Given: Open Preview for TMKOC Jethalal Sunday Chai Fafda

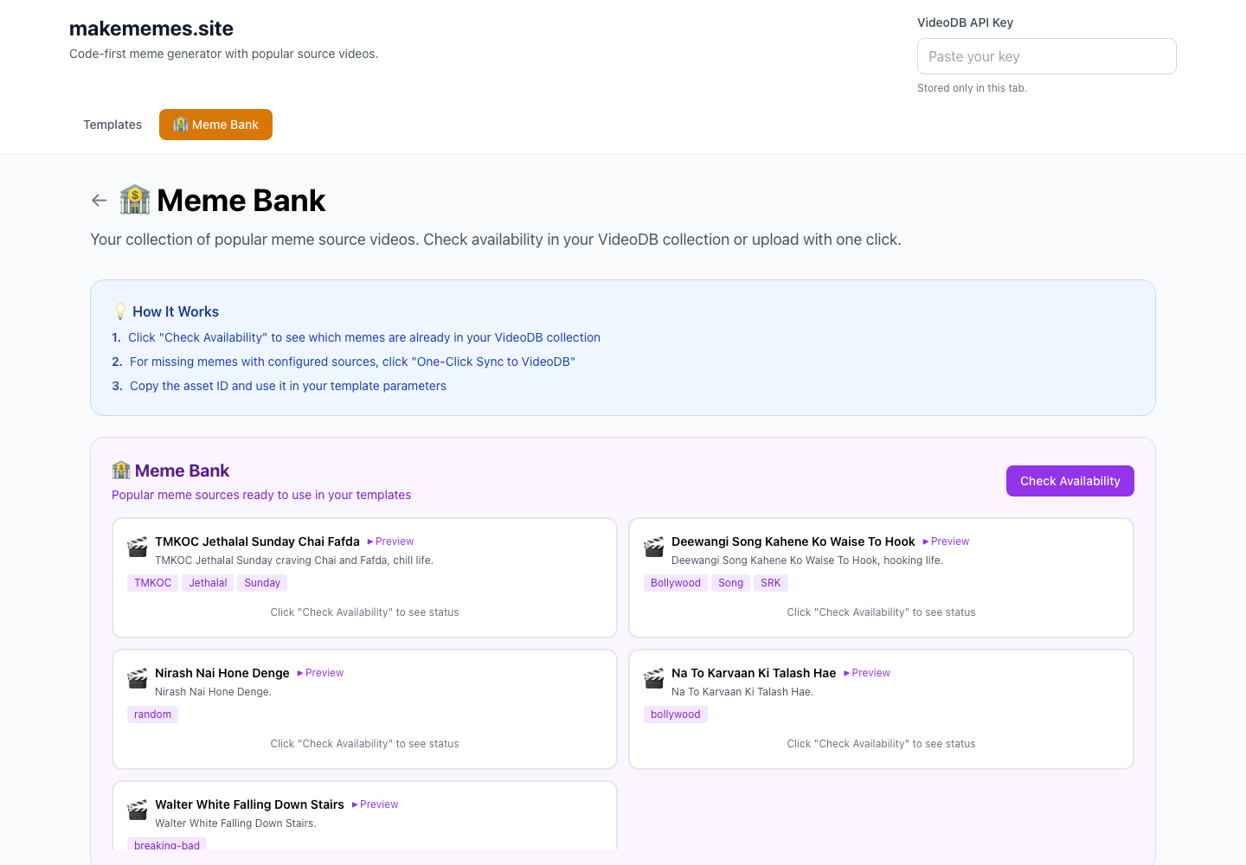Looking at the screenshot, I should pos(391,541).
